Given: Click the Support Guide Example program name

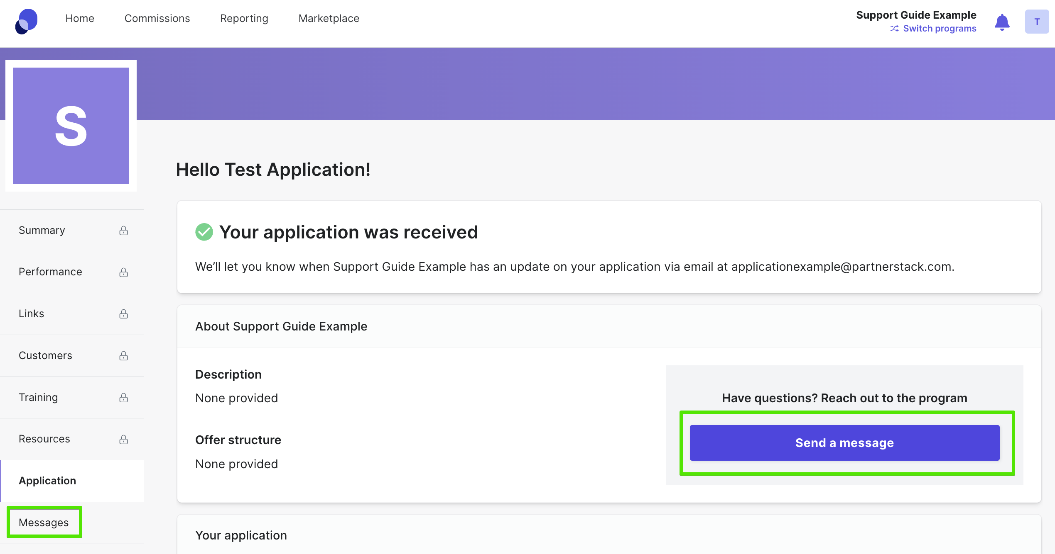Looking at the screenshot, I should [x=916, y=15].
